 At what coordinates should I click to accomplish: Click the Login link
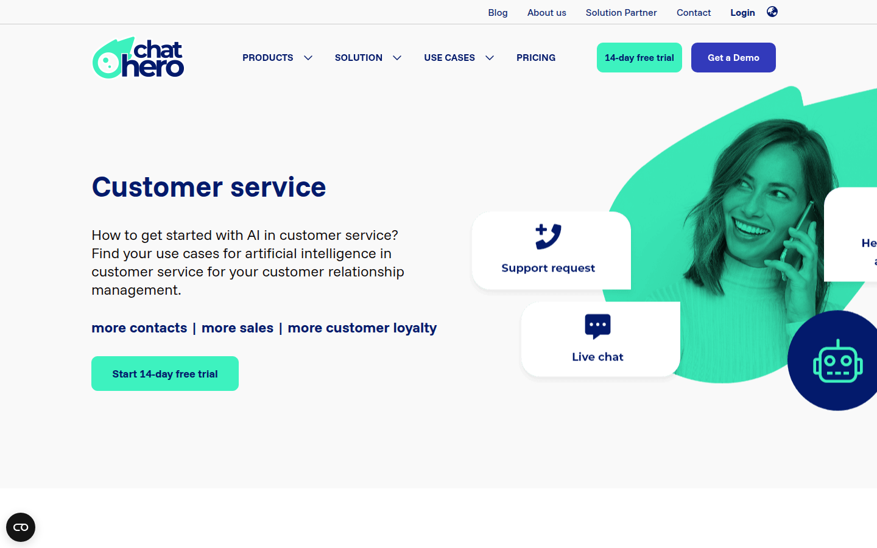pyautogui.click(x=742, y=13)
